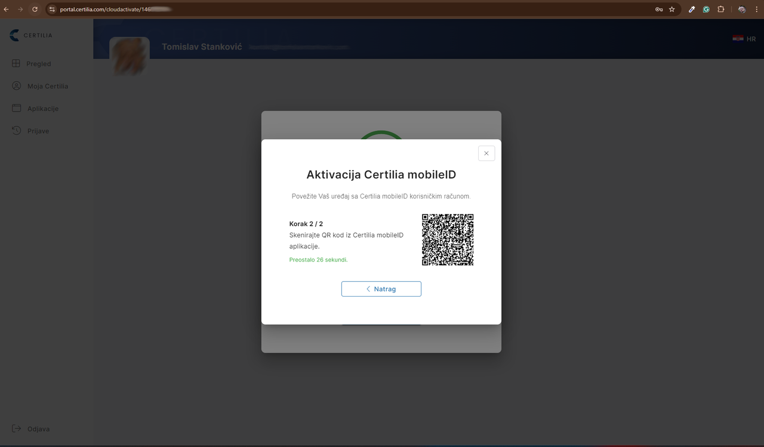The height and width of the screenshot is (447, 764).
Task: Open the browser profile switcher
Action: (x=741, y=9)
